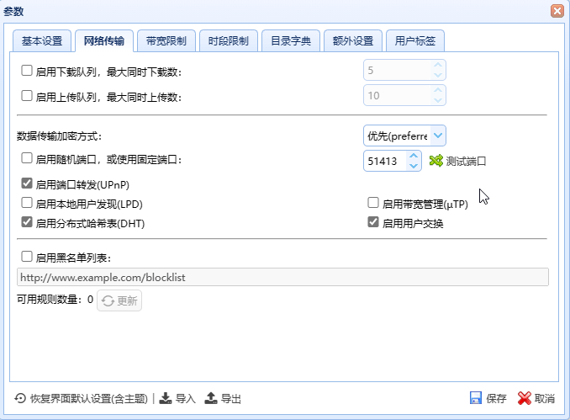Click the test port icon

pyautogui.click(x=435, y=161)
